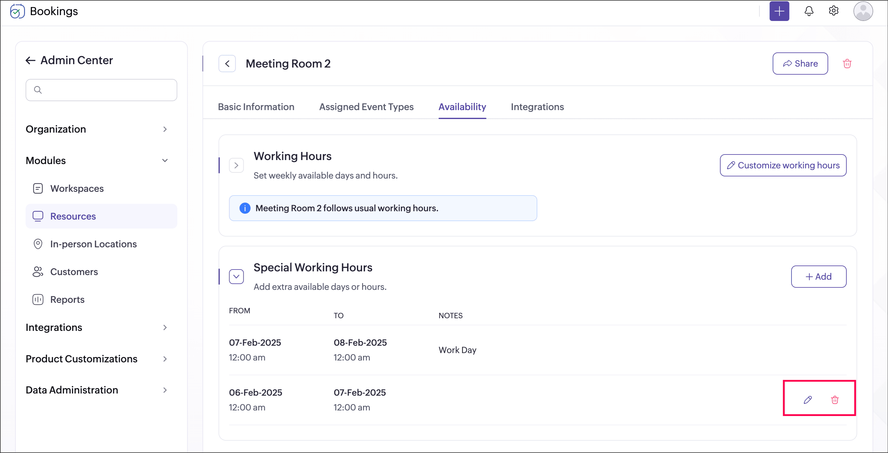Delete the 06-Feb-2025 special hours entry

[835, 400]
